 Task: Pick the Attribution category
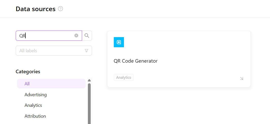coord(35,116)
